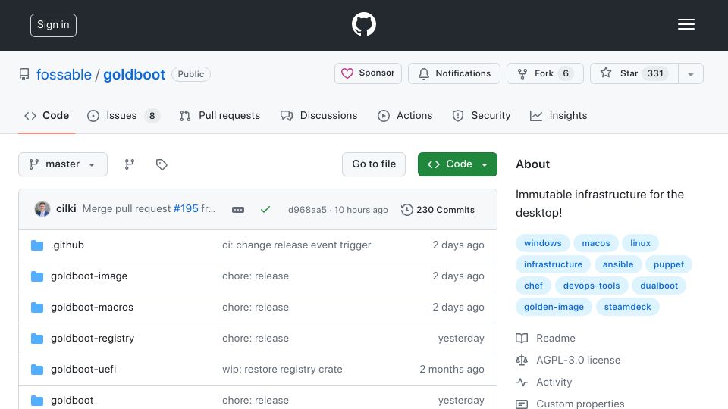Viewport: 728px width, 409px height.
Task: Fork the repository
Action: 545,73
